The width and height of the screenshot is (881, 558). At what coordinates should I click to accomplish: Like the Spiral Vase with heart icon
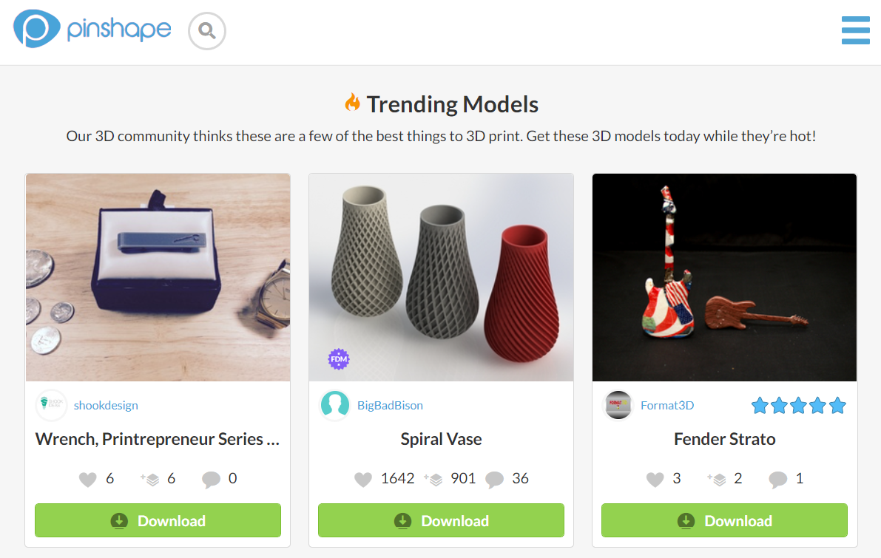[363, 480]
